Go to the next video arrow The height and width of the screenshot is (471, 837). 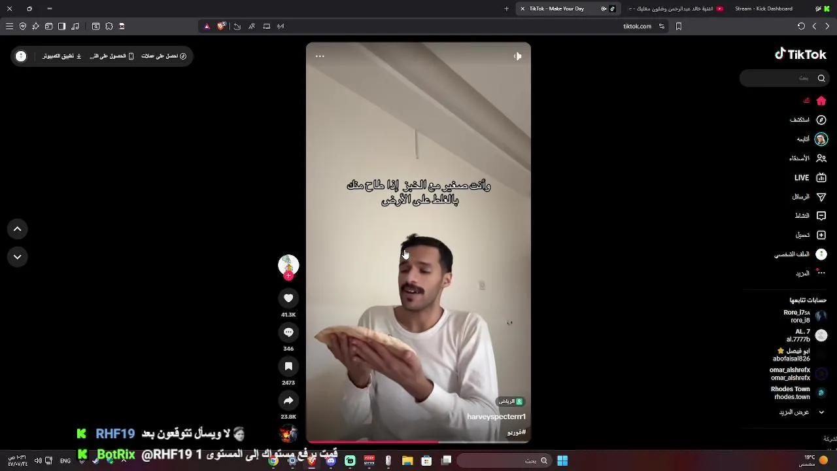tap(18, 257)
